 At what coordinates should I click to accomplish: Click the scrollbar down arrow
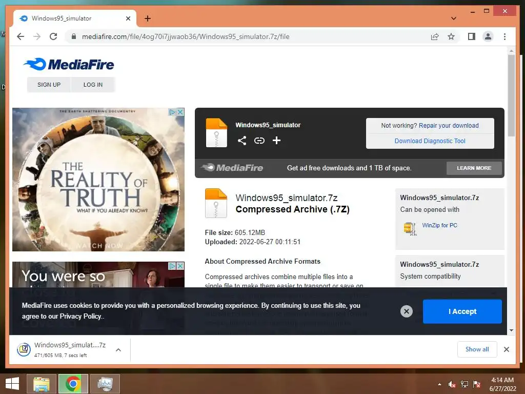511,330
